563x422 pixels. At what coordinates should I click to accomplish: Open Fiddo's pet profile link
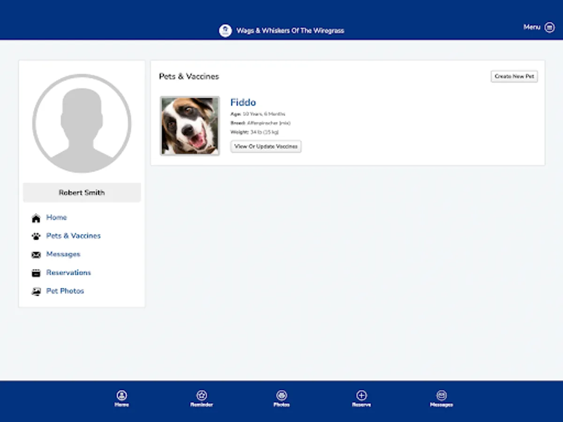[243, 102]
